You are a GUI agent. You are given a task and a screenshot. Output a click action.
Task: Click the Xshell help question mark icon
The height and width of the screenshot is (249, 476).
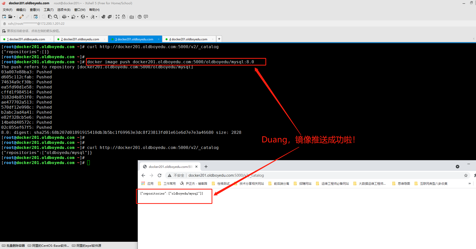(140, 17)
